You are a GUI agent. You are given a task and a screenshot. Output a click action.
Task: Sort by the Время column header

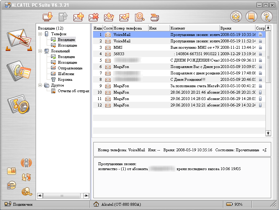coord(237,28)
